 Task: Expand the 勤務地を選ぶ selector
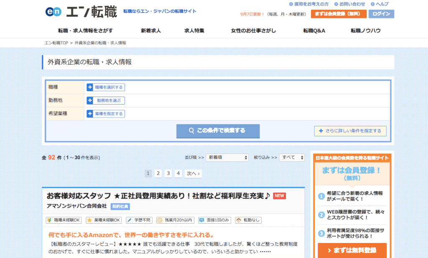tap(106, 100)
